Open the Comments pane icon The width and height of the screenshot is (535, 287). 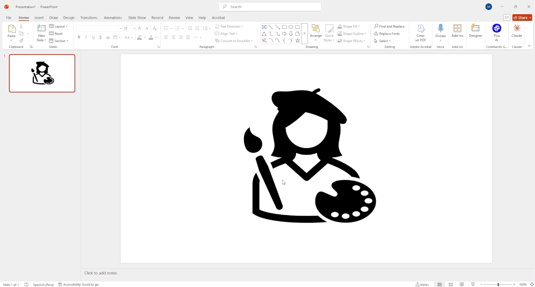(x=507, y=18)
